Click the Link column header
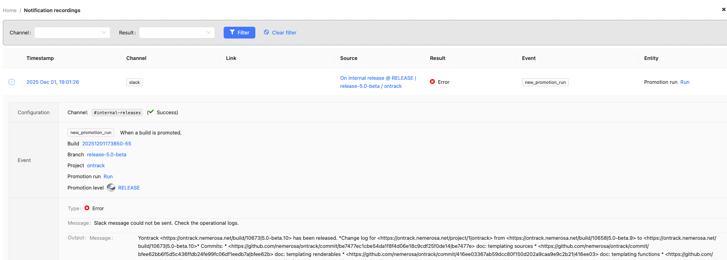Screen dimensions: 727x260 click(x=231, y=58)
